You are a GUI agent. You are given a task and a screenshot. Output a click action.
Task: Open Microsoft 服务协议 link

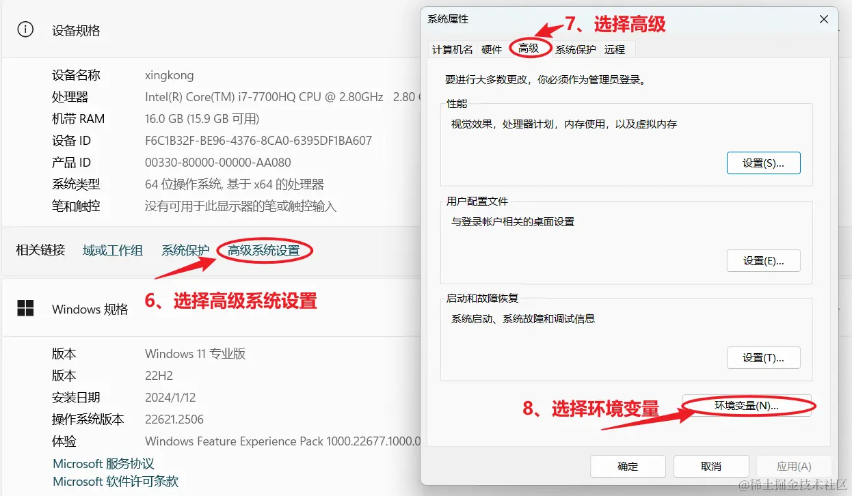click(104, 464)
